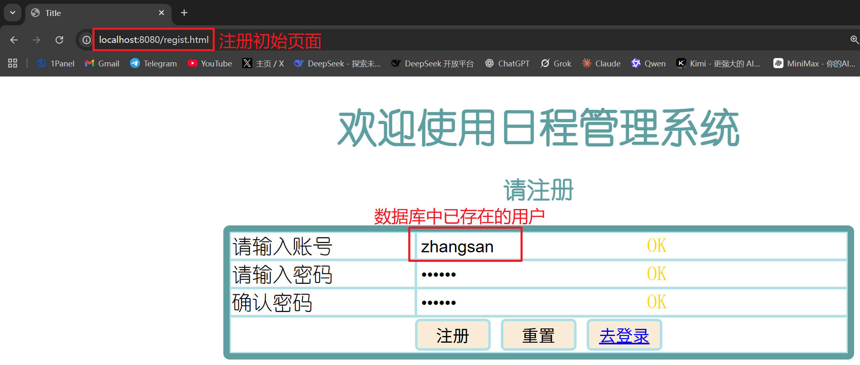The image size is (860, 365).
Task: Open the Gmail bookmark
Action: pyautogui.click(x=102, y=63)
